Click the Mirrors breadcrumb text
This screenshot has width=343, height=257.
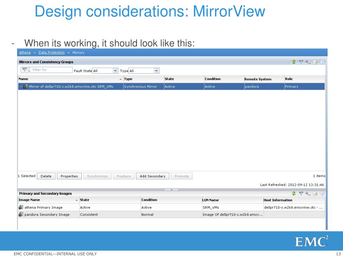tap(78, 53)
